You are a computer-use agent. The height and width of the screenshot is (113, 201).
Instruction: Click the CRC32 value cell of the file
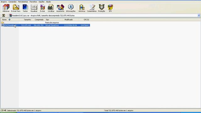tap(85, 25)
